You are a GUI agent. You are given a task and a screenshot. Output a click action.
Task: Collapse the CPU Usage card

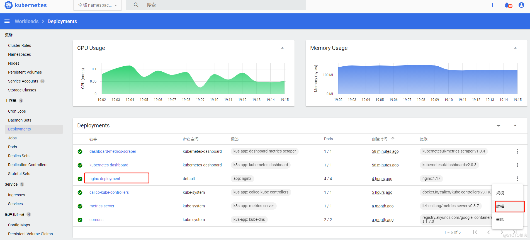coord(282,48)
